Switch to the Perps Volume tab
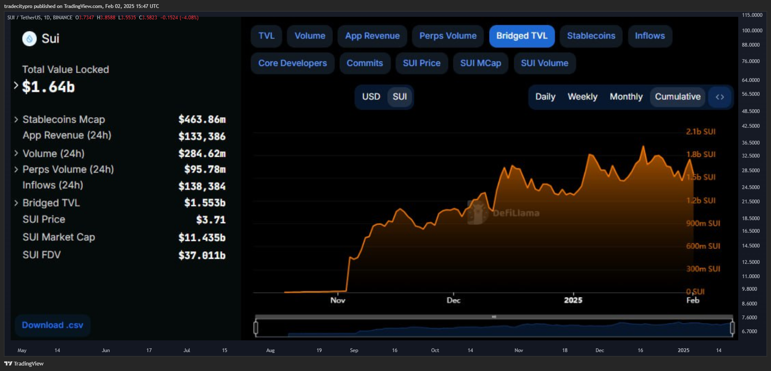This screenshot has height=371, width=771. tap(448, 36)
